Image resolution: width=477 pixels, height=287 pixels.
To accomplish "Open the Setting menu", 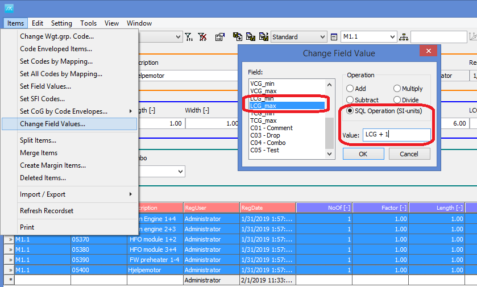I will 61,23.
